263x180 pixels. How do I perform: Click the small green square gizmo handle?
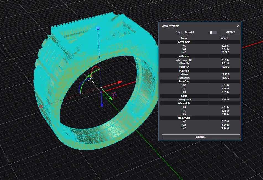coord(90,76)
